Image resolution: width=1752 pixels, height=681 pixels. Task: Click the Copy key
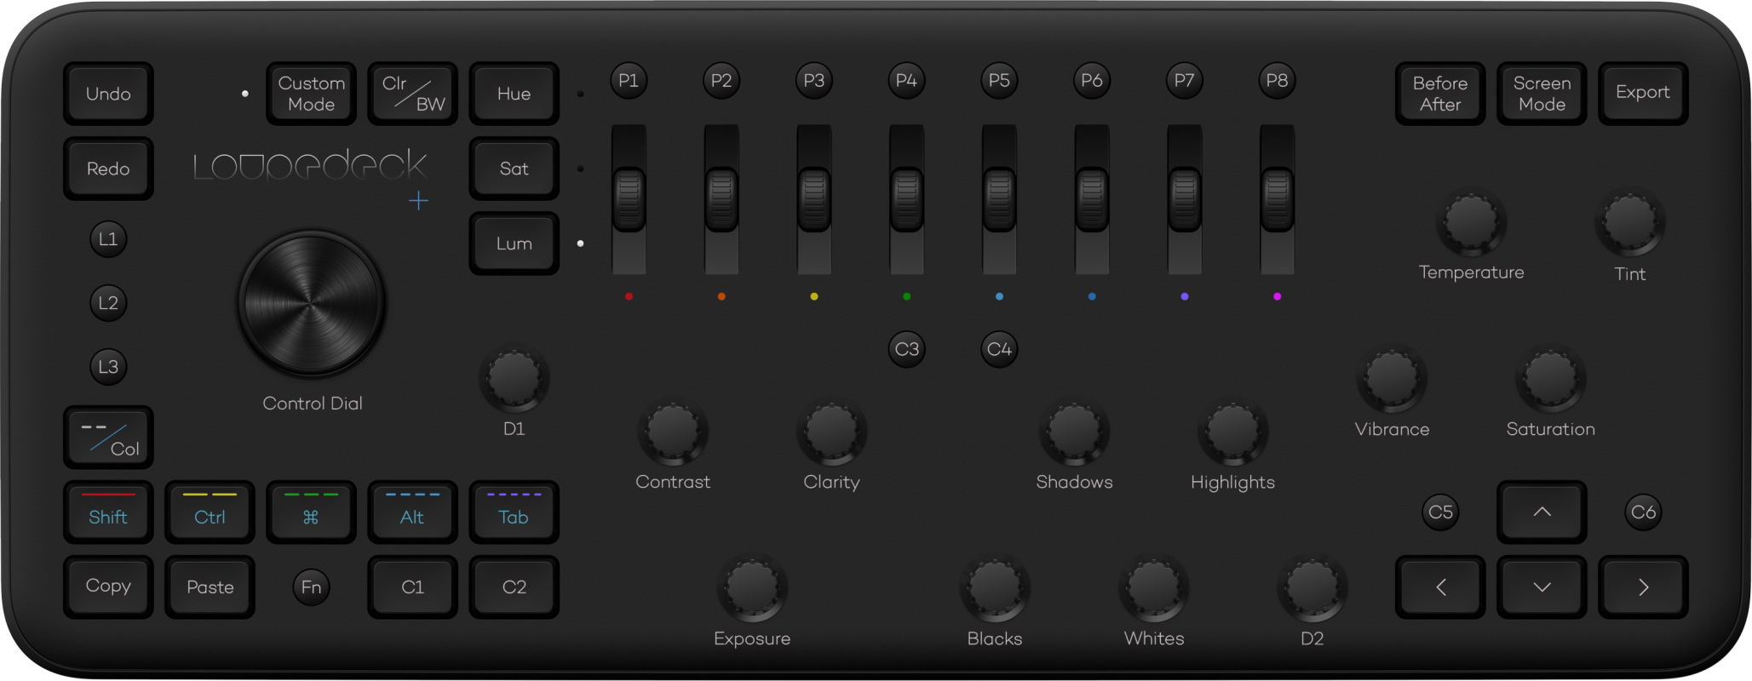pyautogui.click(x=108, y=587)
